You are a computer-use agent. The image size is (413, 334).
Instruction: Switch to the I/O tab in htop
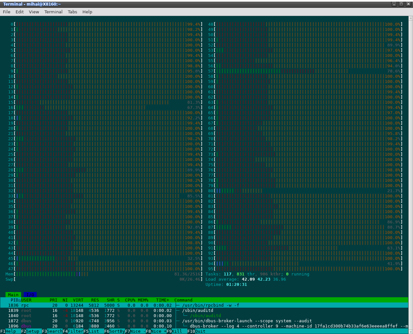(x=30, y=295)
